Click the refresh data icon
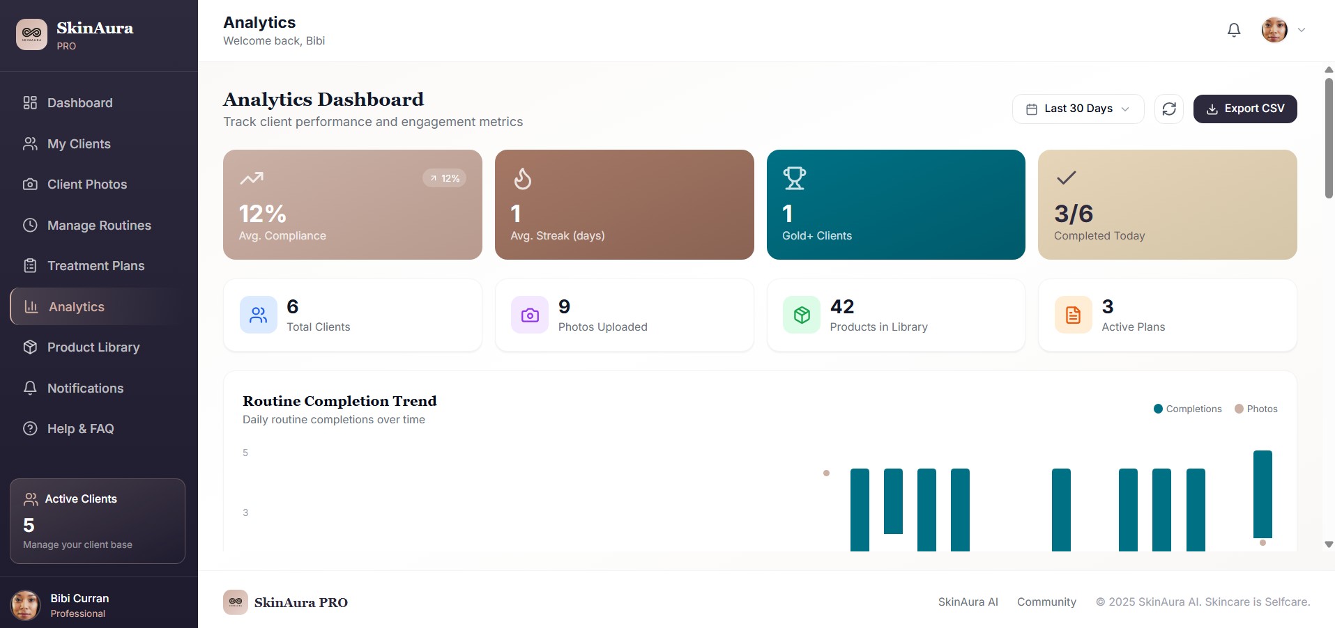 coord(1169,109)
